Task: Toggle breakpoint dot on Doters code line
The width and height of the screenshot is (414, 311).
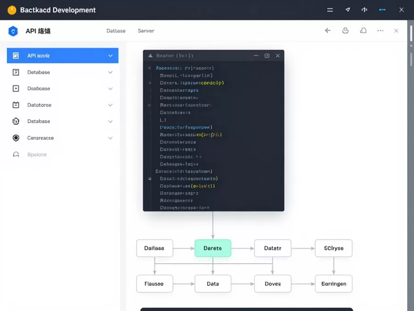Action: pyautogui.click(x=149, y=83)
